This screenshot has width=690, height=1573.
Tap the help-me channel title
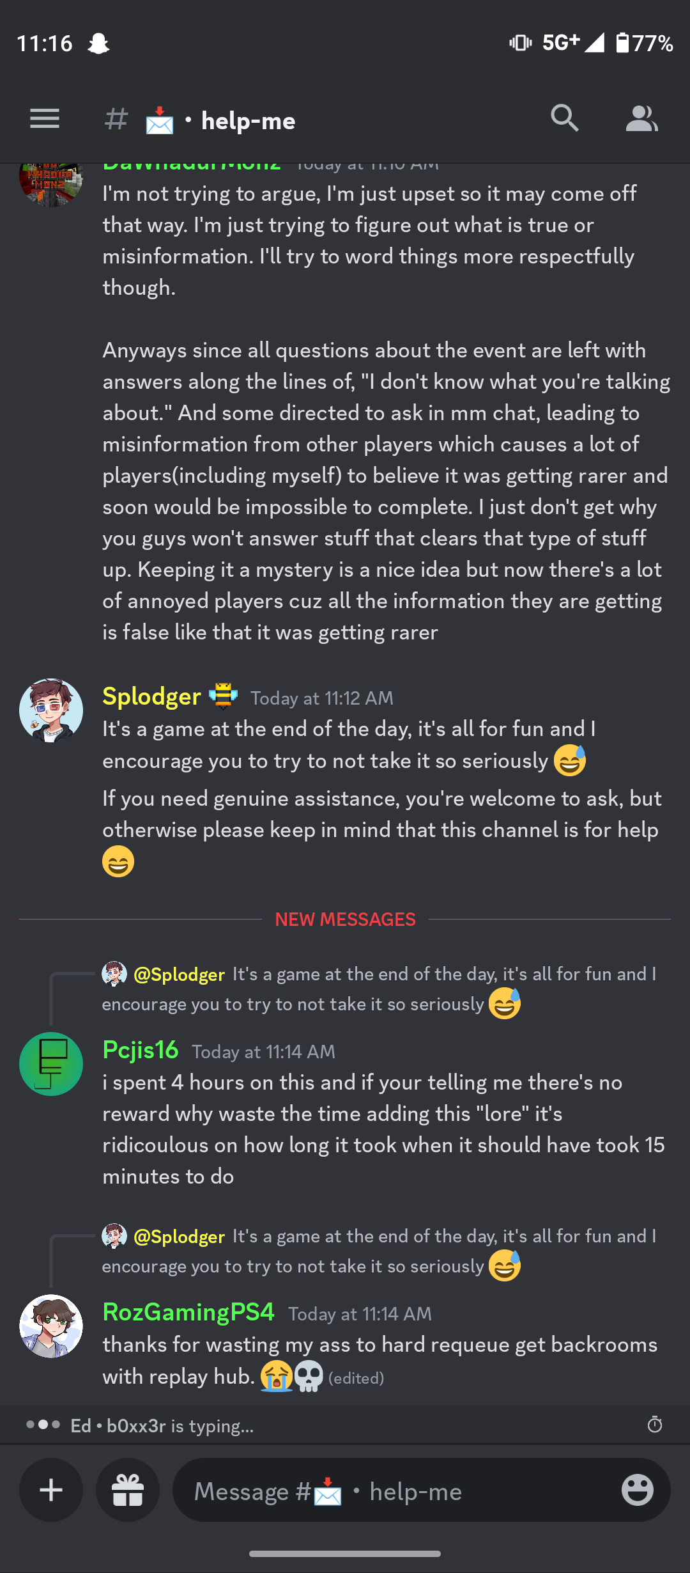click(x=248, y=120)
